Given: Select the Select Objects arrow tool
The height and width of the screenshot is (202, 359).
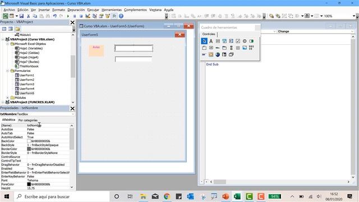Looking at the screenshot, I should point(204,41).
